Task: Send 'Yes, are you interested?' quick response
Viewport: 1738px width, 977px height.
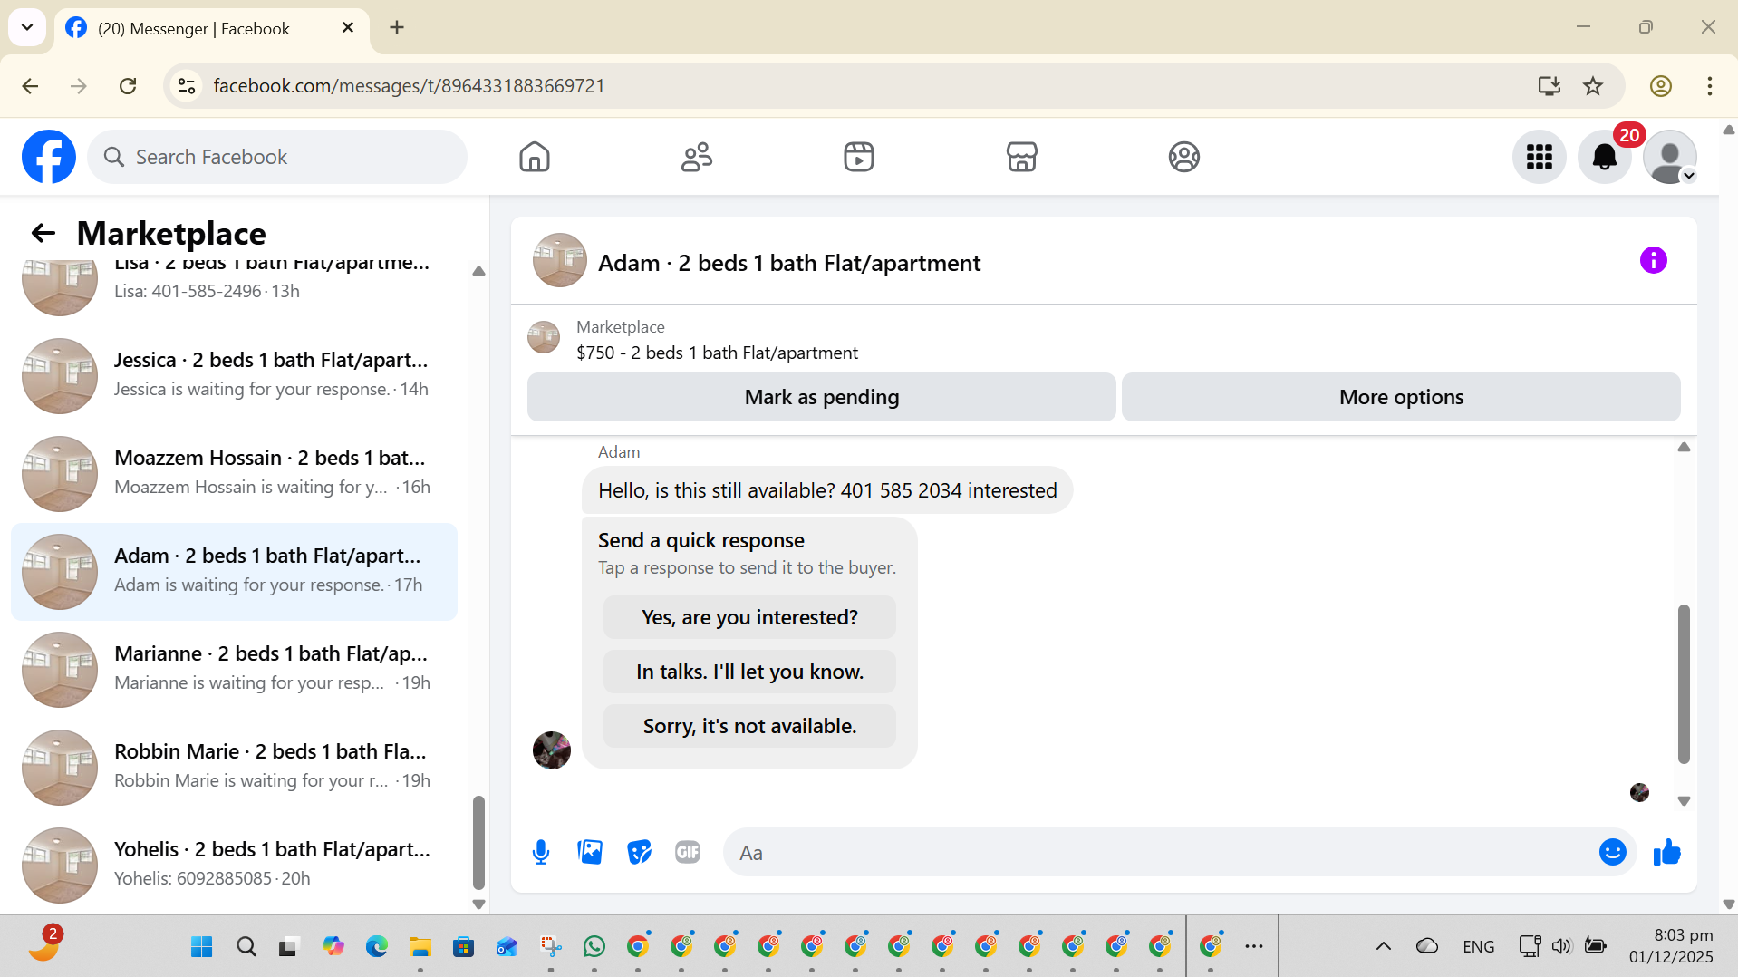Action: [749, 617]
